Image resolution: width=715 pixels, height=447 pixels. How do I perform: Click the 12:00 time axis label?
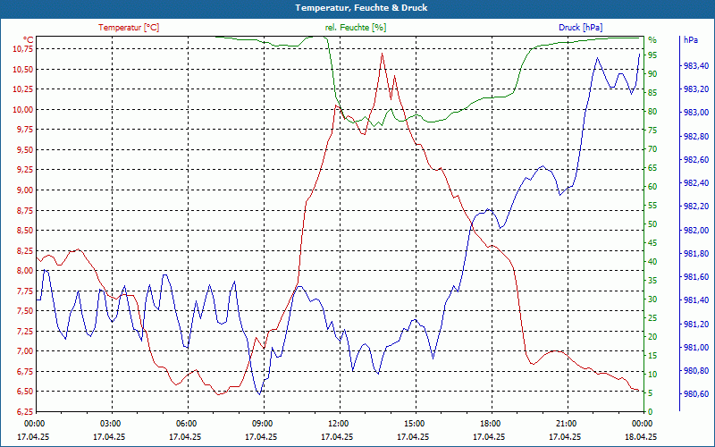(x=338, y=423)
